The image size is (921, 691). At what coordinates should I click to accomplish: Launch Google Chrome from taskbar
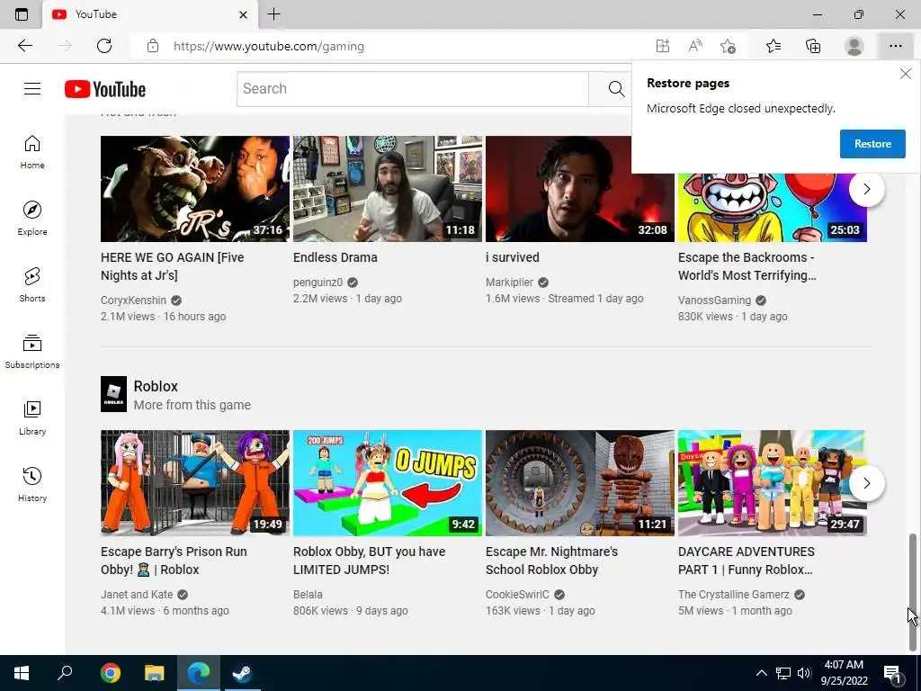(x=111, y=673)
